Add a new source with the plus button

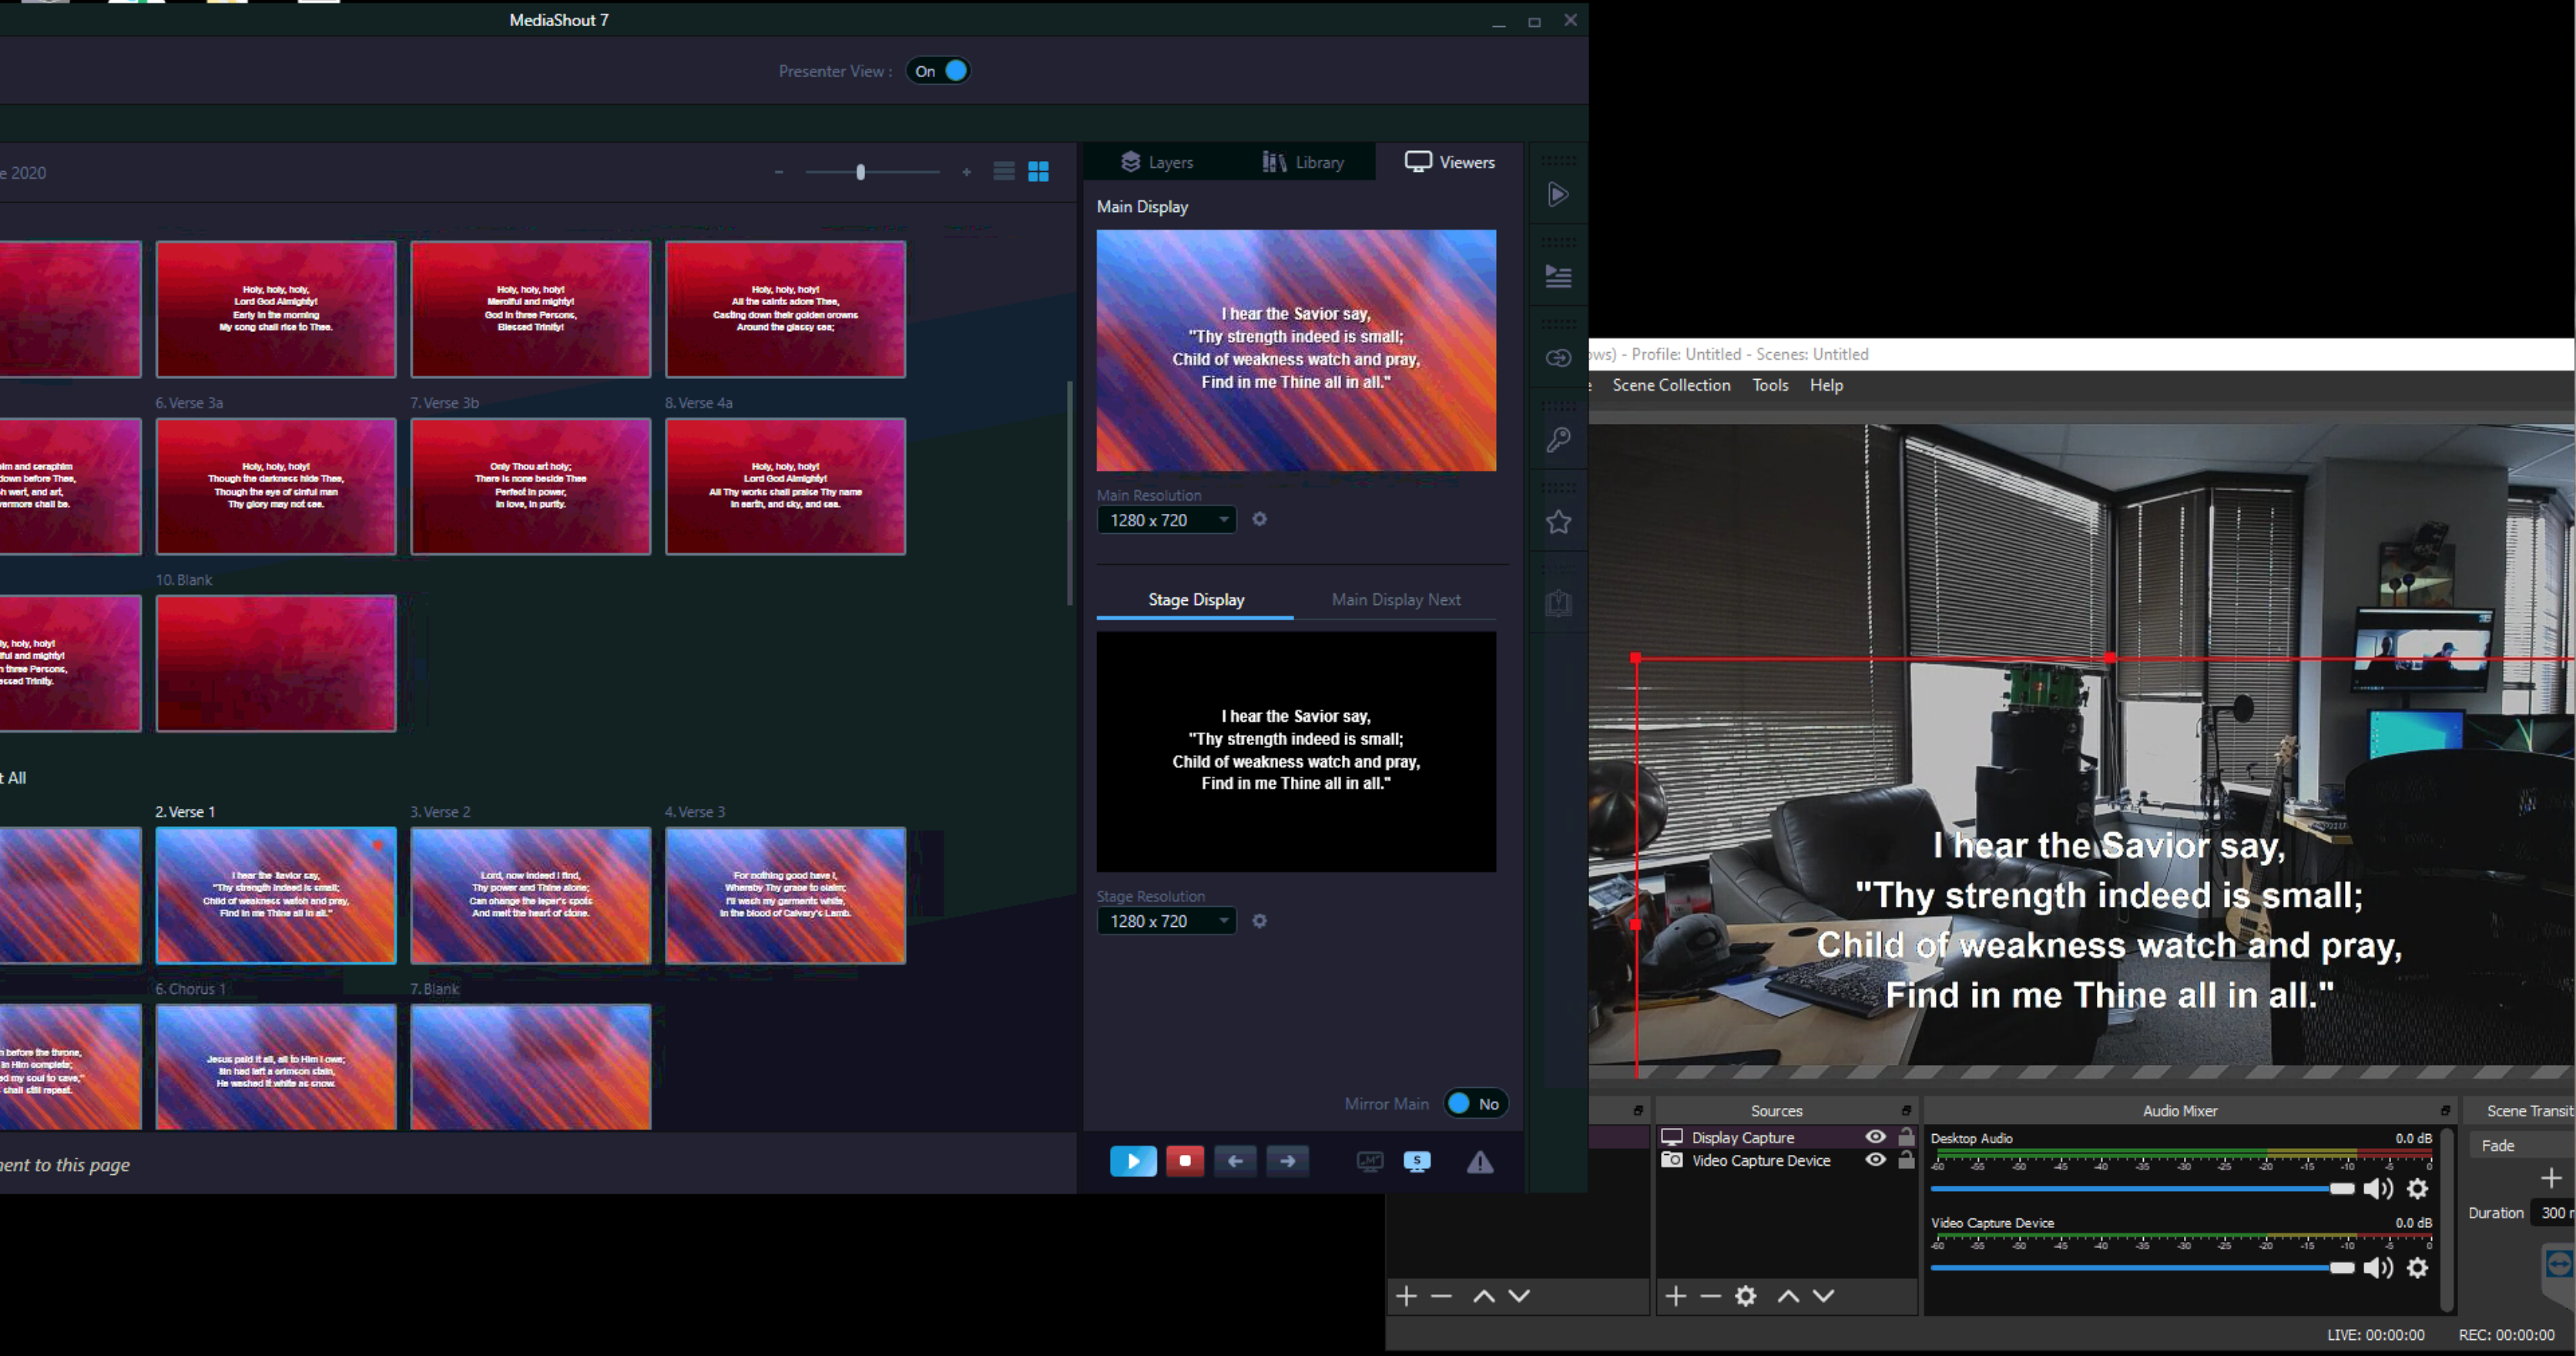click(x=1675, y=1295)
